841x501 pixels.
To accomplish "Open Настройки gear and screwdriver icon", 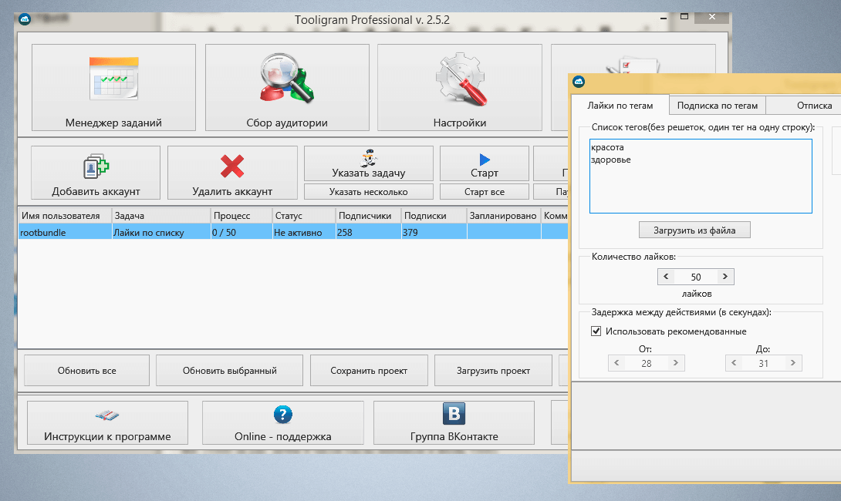I will [460, 78].
